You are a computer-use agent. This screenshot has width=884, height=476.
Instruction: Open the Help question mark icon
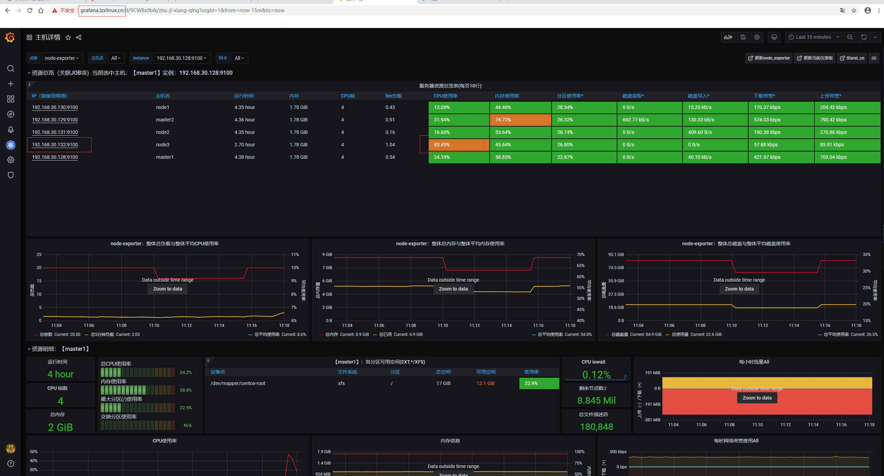click(x=11, y=464)
